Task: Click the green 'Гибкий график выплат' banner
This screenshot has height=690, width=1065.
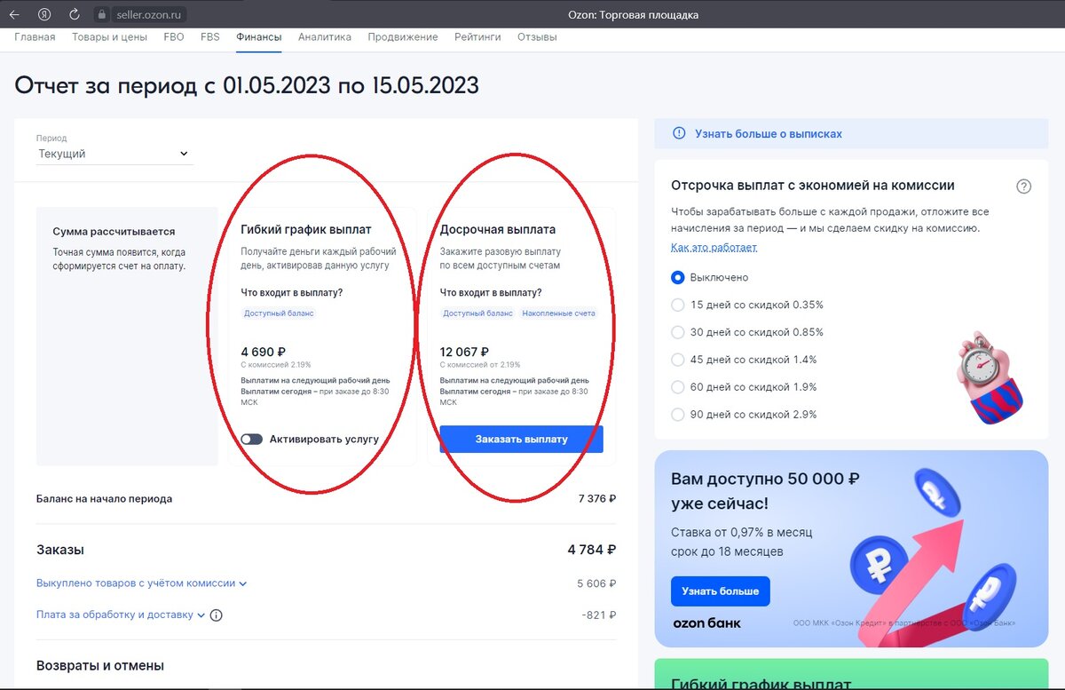Action: tap(851, 674)
